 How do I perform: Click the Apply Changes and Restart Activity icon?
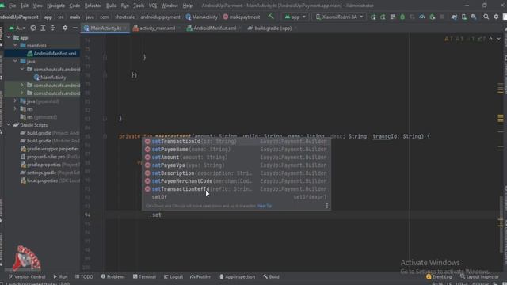tap(383, 17)
